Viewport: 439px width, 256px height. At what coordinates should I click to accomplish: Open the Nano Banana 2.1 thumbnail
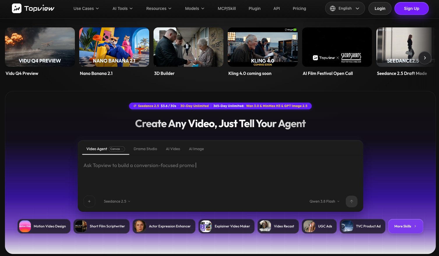pyautogui.click(x=114, y=47)
